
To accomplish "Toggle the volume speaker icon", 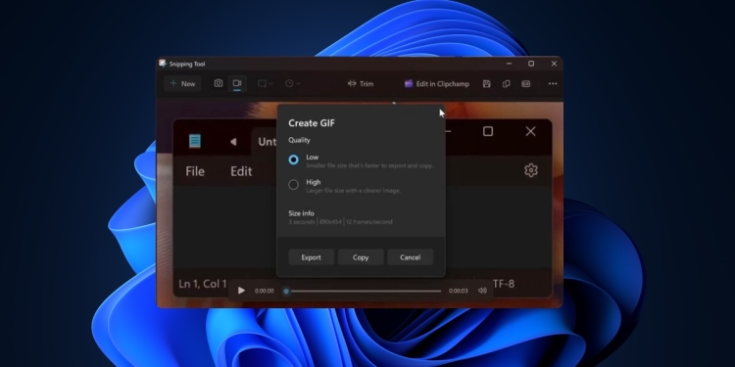I will [482, 291].
